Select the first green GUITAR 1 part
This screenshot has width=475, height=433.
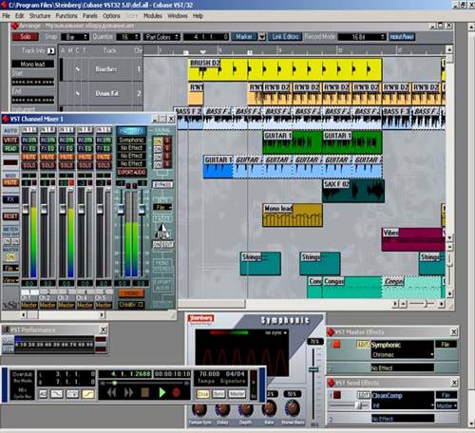(293, 142)
